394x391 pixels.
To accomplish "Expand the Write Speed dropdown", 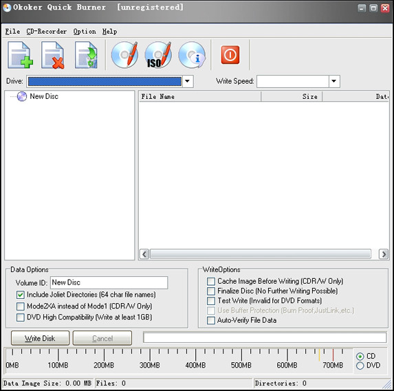I will tap(334, 81).
